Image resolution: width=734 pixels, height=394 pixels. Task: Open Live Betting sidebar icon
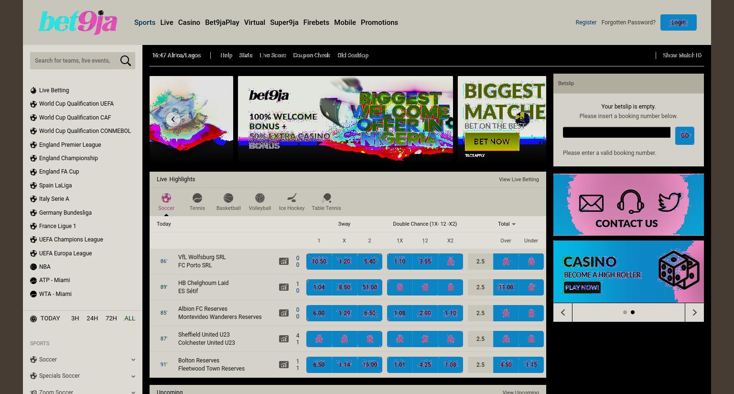(33, 90)
